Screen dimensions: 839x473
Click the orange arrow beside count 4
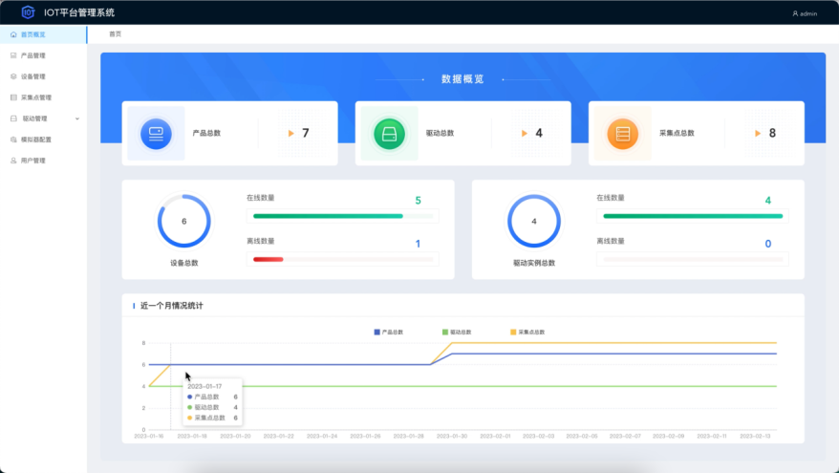click(525, 133)
